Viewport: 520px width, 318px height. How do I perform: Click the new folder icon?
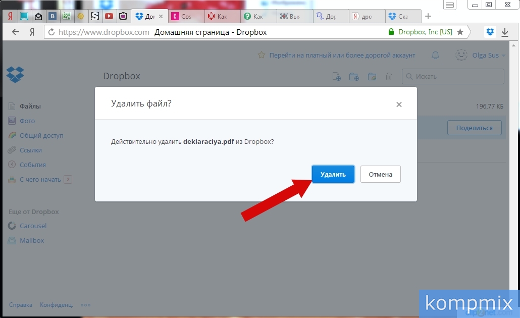tap(354, 77)
